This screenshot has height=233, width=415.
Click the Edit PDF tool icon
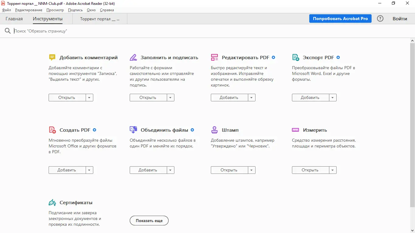pos(214,57)
